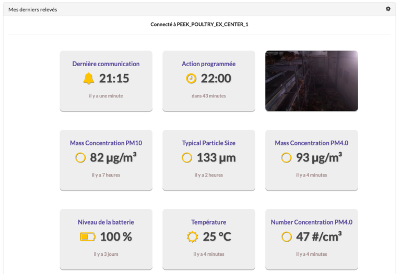Screen dimensions: 401x274
Task: Click the 'il y a 7 heures' timestamp
Action: [x=106, y=175]
